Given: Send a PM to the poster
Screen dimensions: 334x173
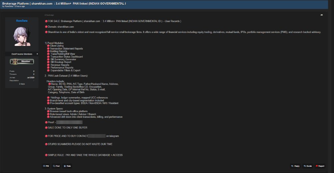Looking at the screenshot, I should (x=46, y=166).
